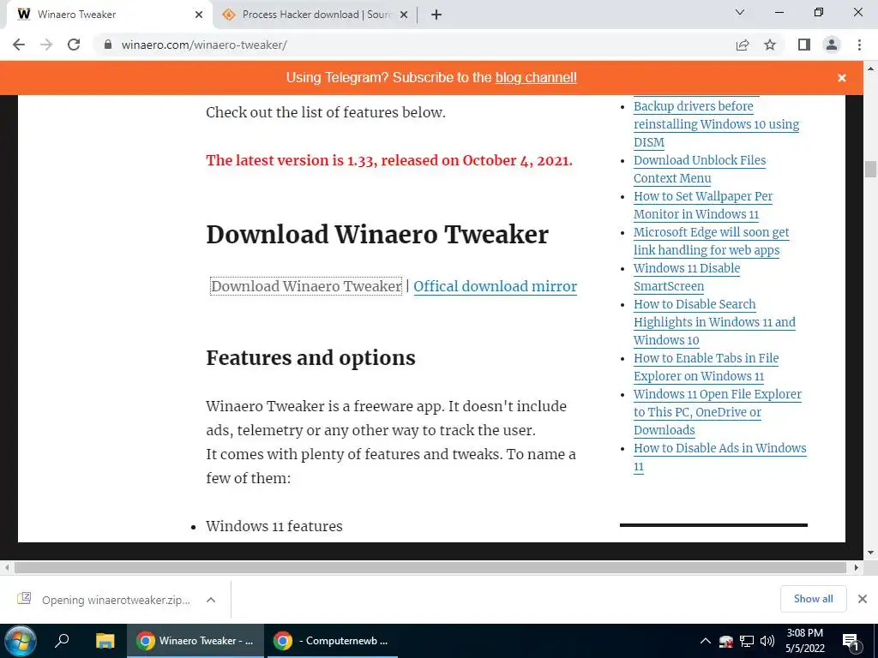Open Enable Tabs in File Explorer link
Image resolution: width=878 pixels, height=658 pixels.
coord(707,367)
